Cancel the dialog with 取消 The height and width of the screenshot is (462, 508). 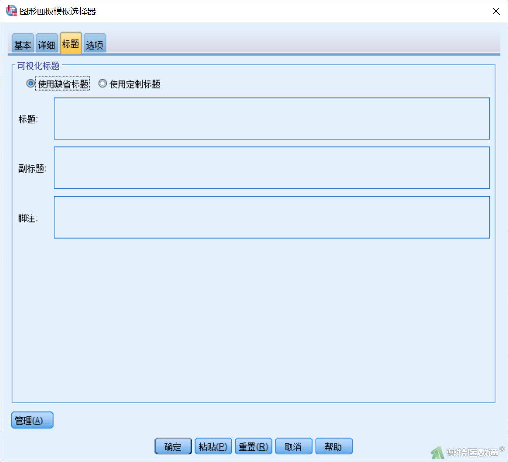[293, 447]
